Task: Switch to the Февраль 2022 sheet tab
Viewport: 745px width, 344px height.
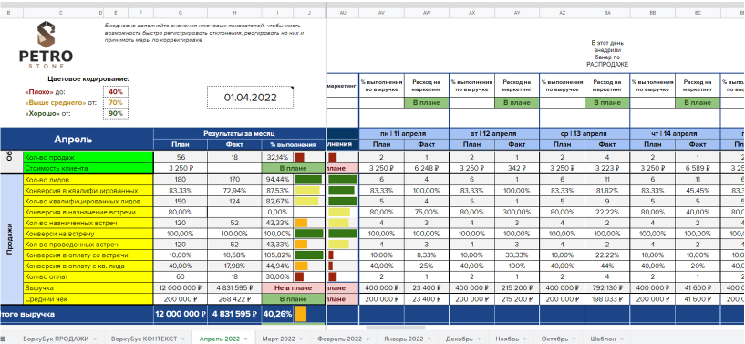Action: coord(341,339)
